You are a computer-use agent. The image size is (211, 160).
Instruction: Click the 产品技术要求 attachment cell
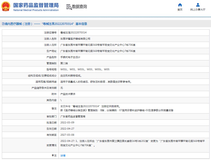pos(68,94)
